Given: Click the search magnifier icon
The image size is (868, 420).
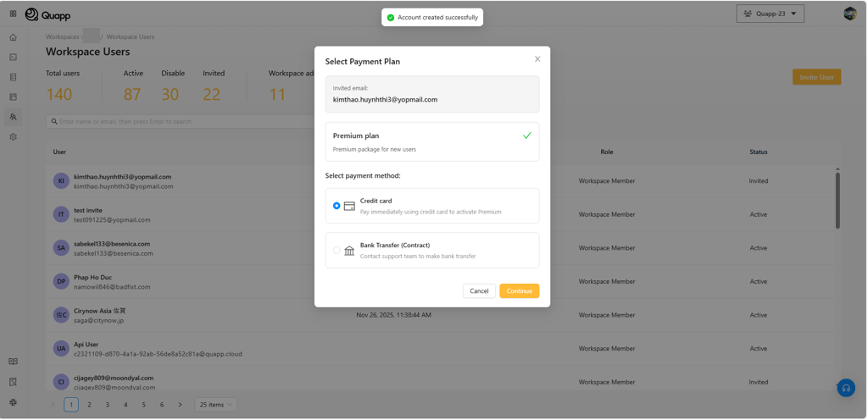Looking at the screenshot, I should 54,121.
